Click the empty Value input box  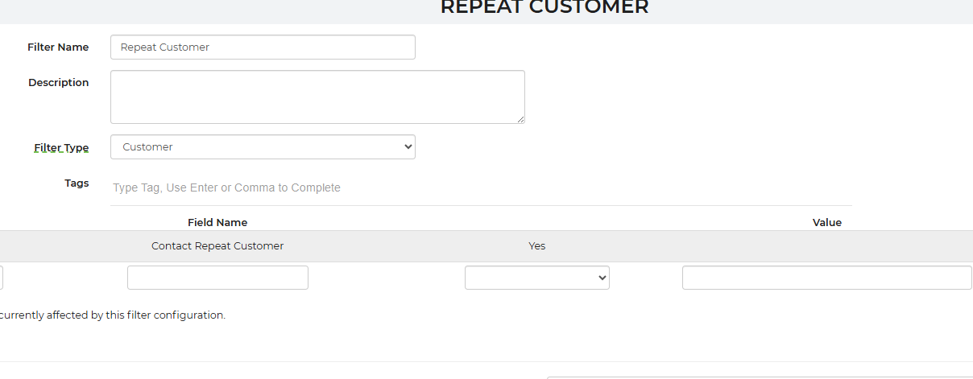826,278
